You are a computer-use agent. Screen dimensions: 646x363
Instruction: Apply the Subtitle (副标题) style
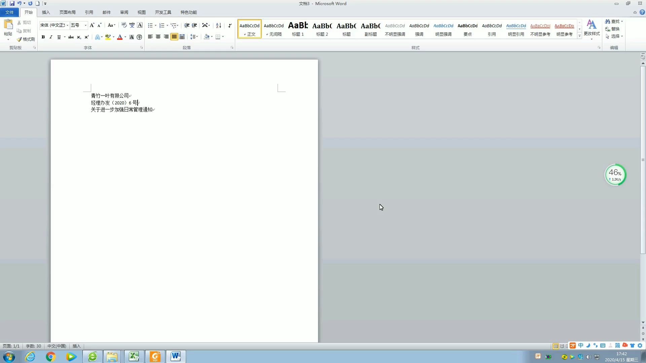click(x=370, y=29)
